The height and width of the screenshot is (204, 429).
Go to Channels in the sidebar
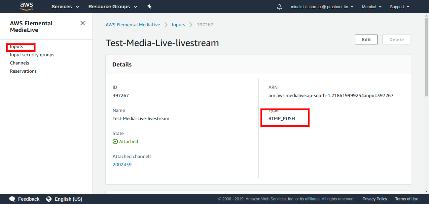click(19, 63)
